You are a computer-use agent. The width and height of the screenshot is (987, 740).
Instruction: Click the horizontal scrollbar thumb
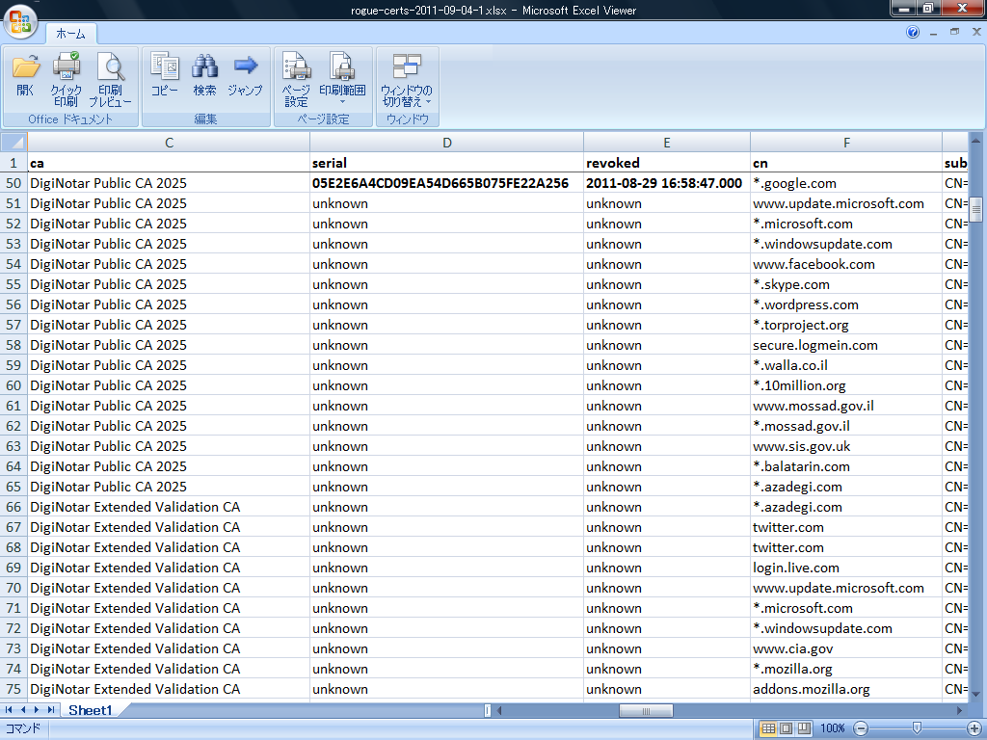point(646,711)
